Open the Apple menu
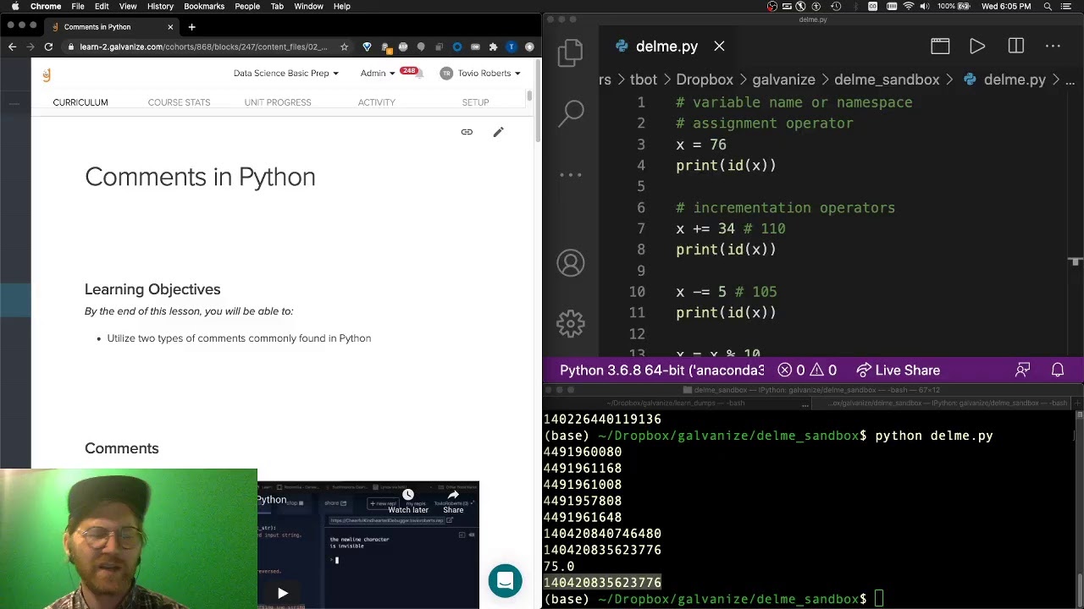 (14, 6)
